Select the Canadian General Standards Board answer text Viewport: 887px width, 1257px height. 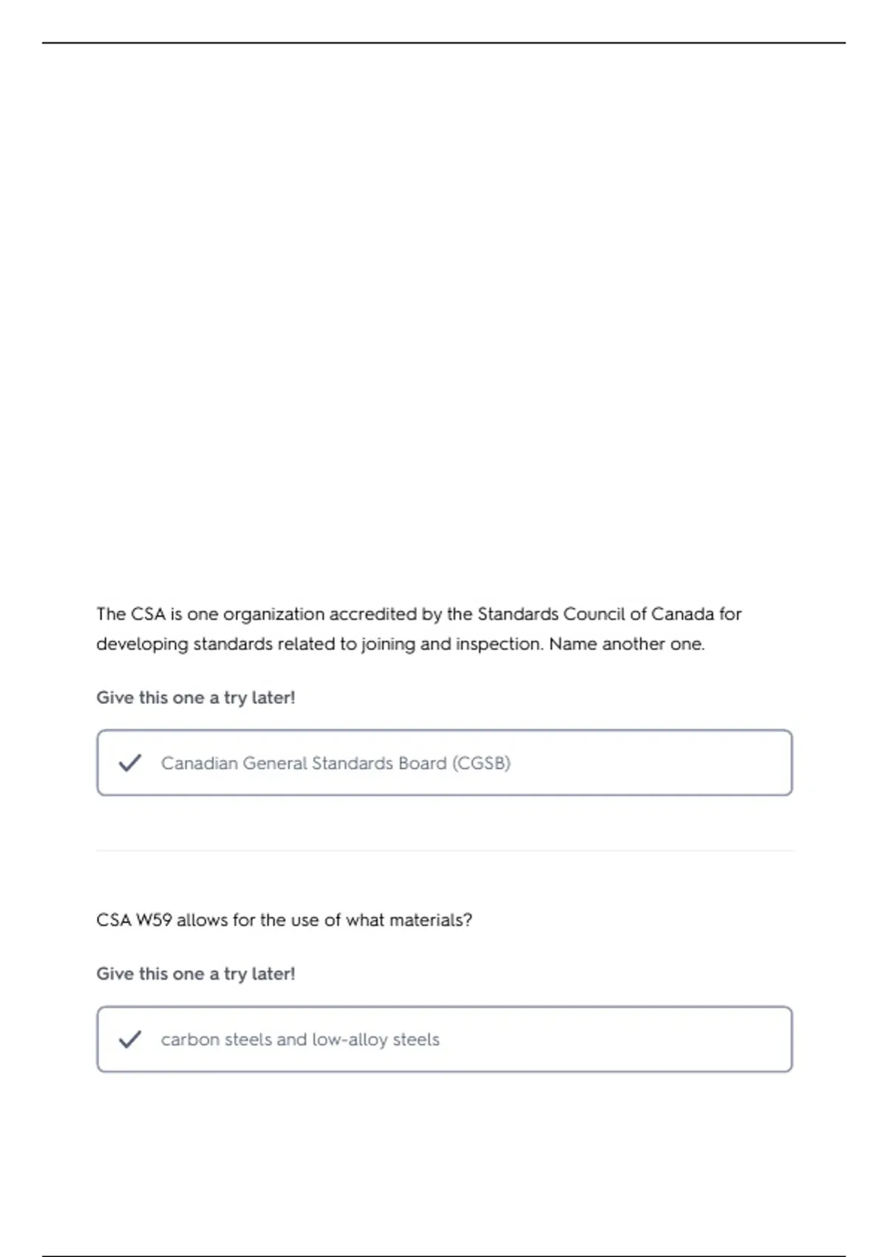point(336,763)
